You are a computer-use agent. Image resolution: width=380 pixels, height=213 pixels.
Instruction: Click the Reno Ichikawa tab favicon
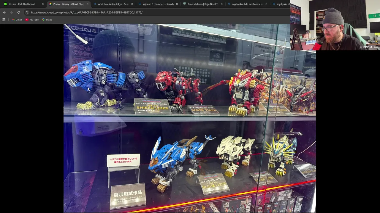(x=185, y=4)
